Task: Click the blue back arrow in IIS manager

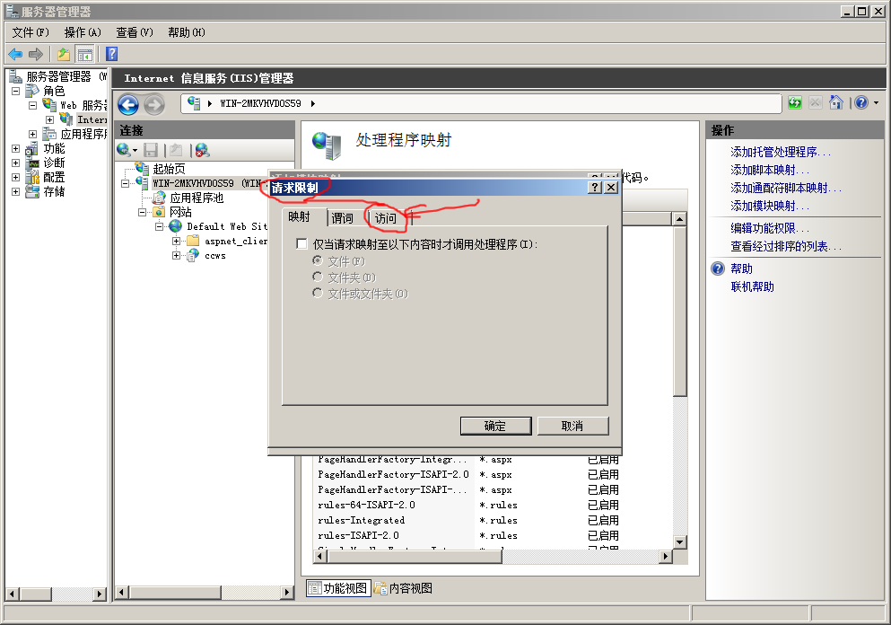Action: point(127,104)
